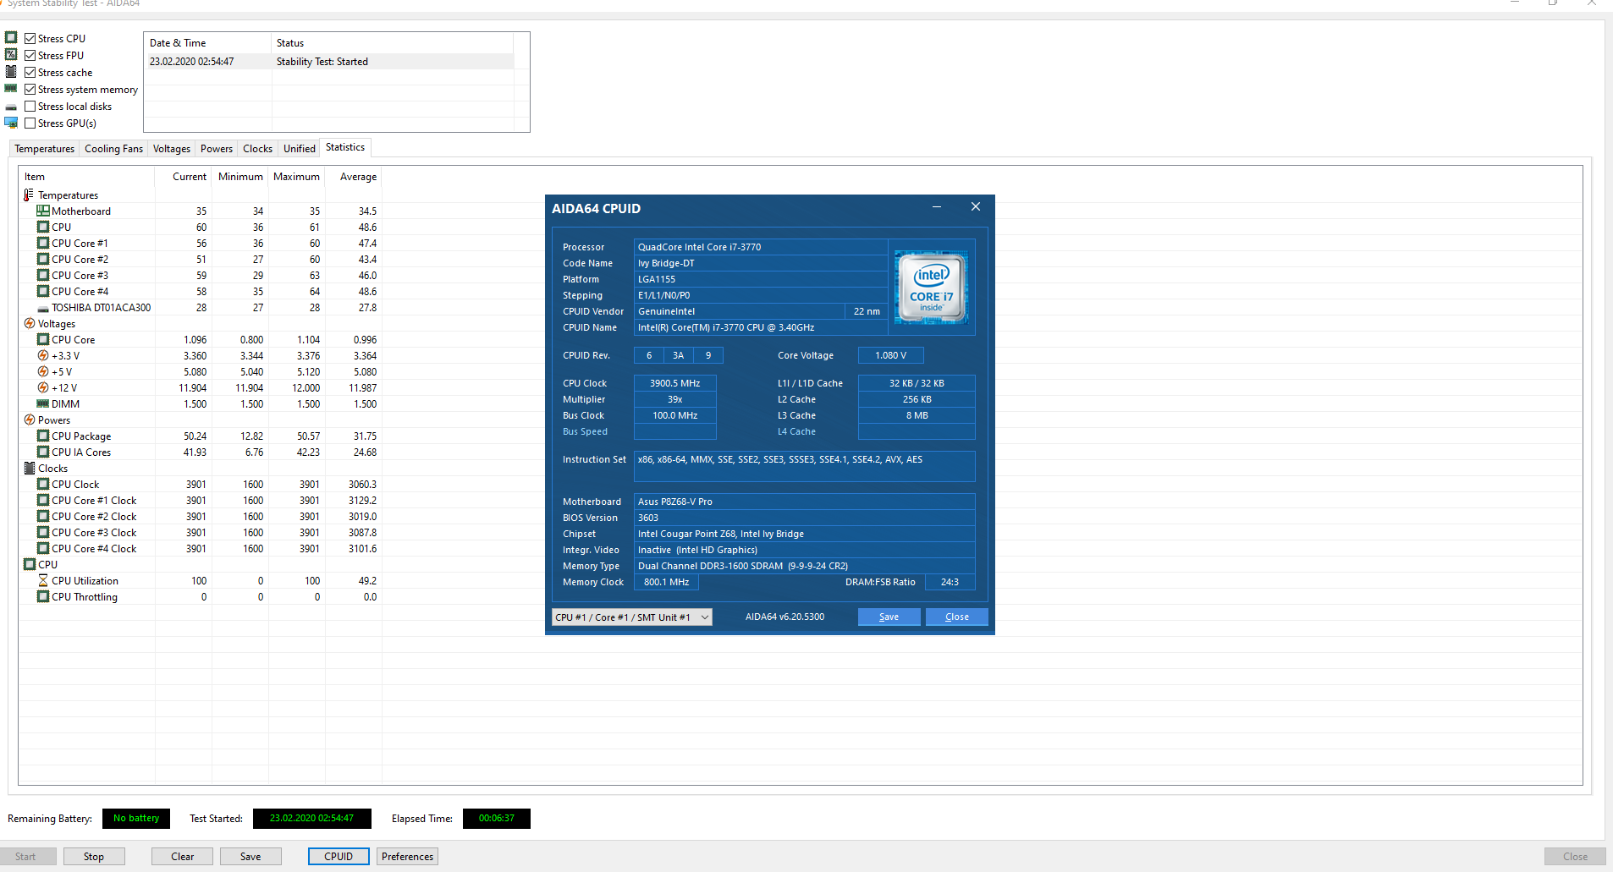
Task: Click the Motherboard row icon
Action: tap(43, 211)
